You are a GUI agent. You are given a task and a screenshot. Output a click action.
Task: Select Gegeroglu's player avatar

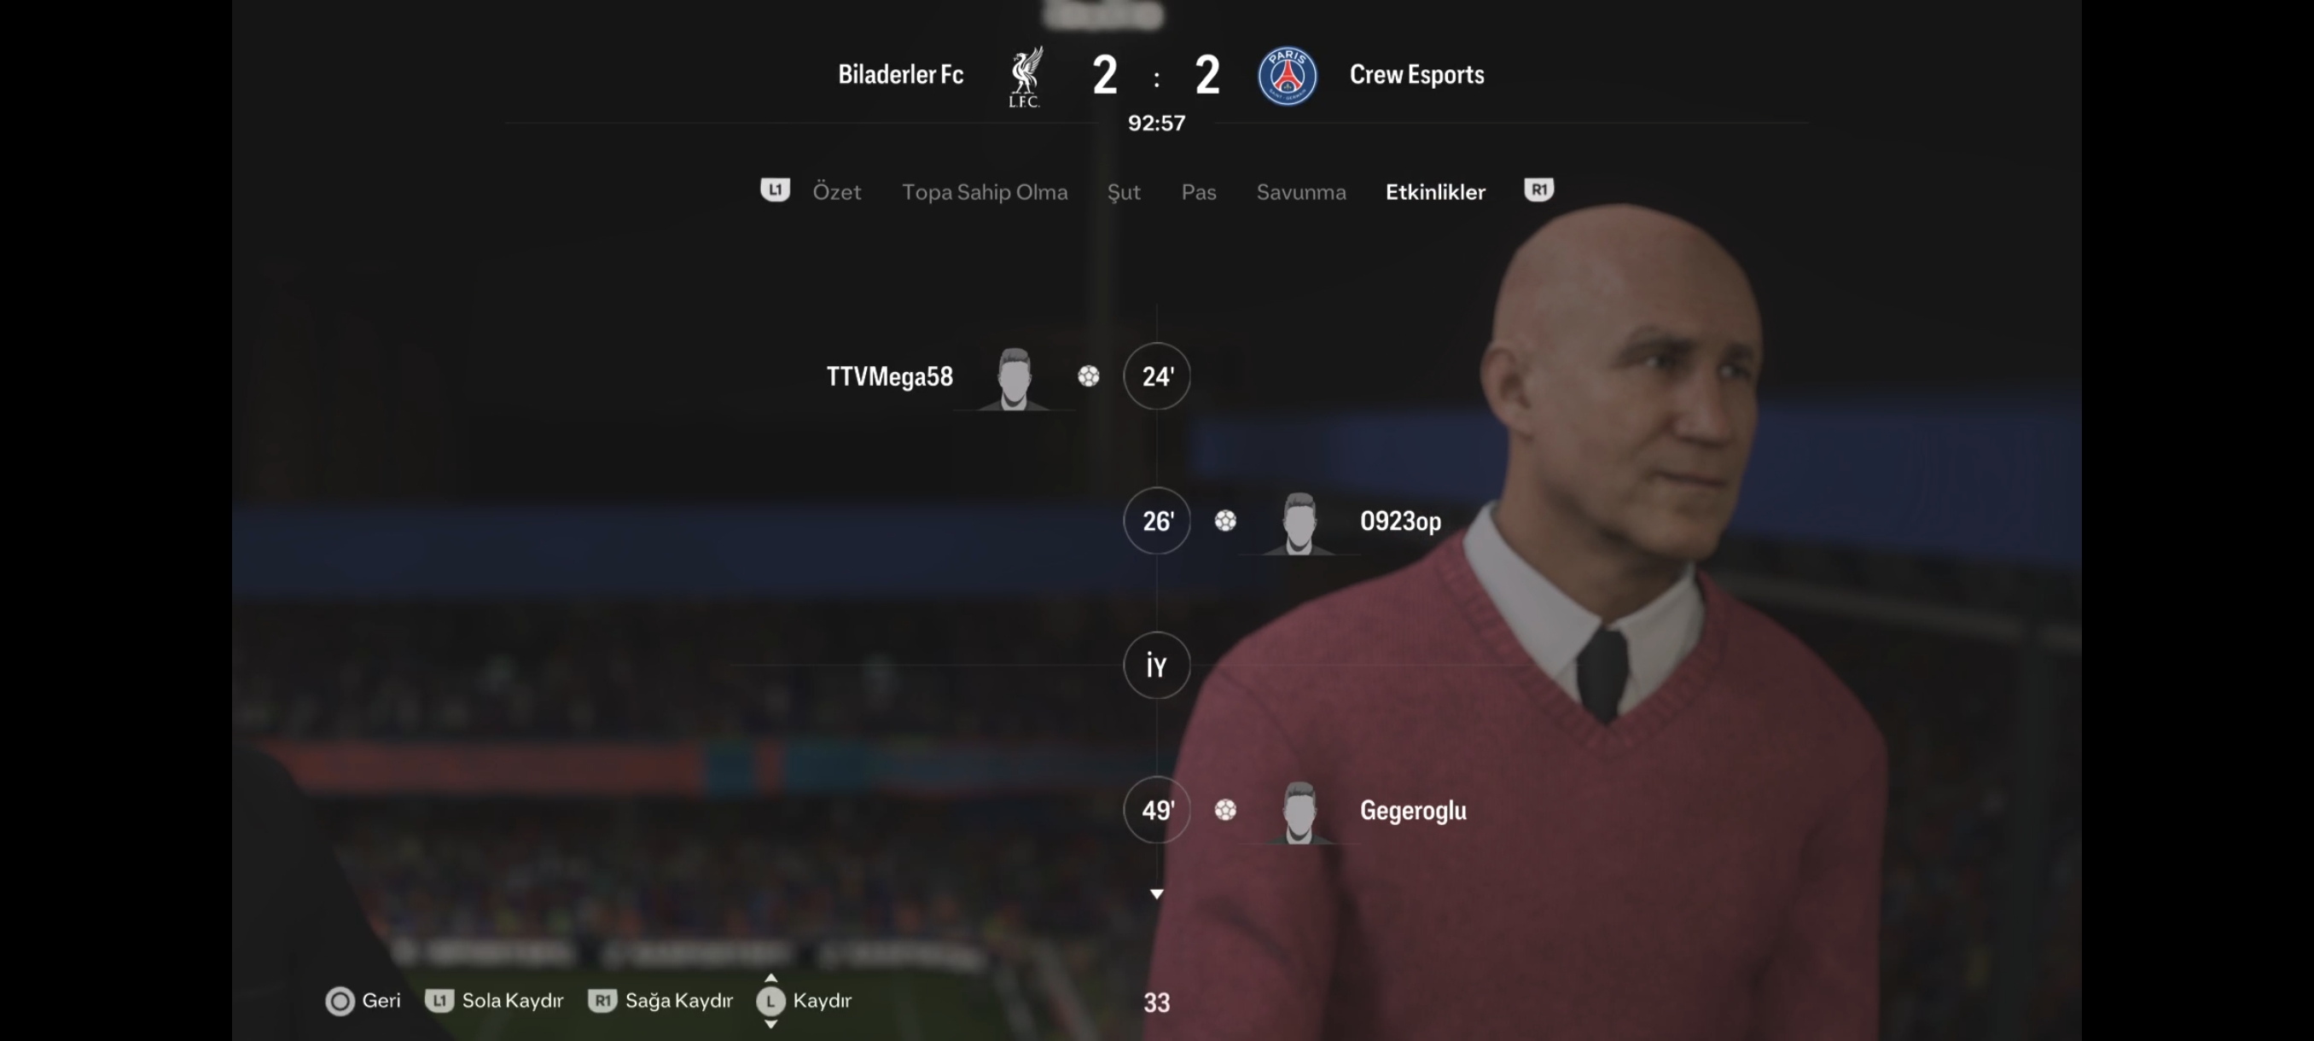click(1299, 812)
